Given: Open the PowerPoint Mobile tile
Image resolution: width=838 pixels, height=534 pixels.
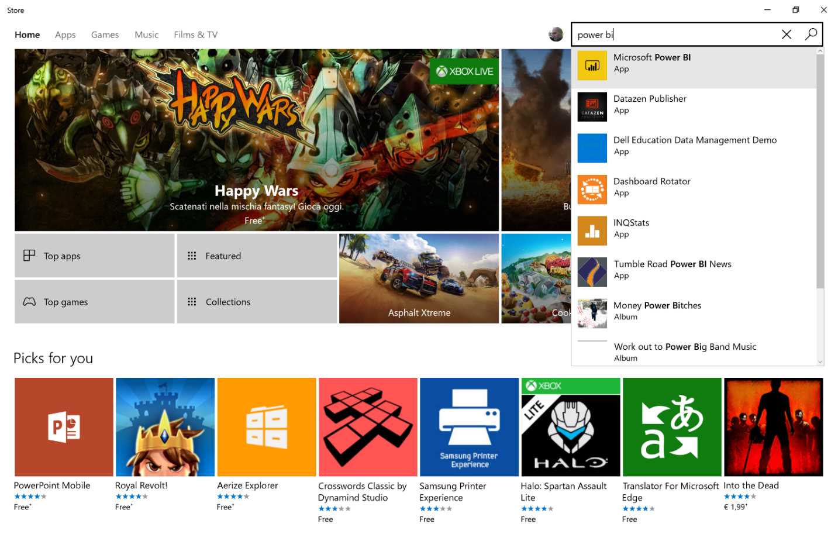Looking at the screenshot, I should click(63, 426).
